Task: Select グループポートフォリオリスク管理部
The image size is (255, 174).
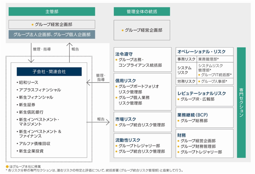Action: [x=138, y=89]
